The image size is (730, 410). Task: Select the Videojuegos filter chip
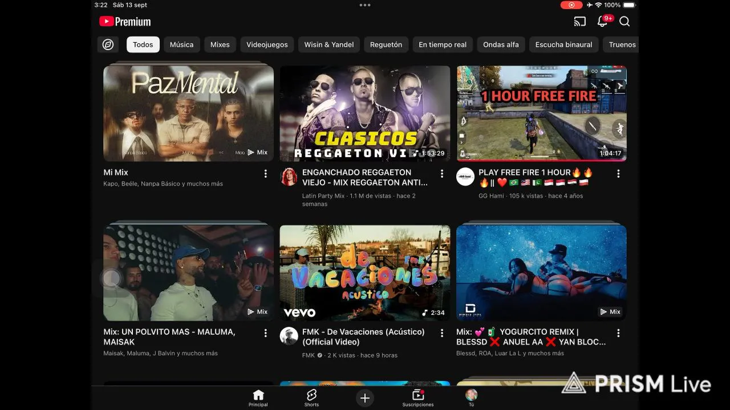pyautogui.click(x=267, y=44)
